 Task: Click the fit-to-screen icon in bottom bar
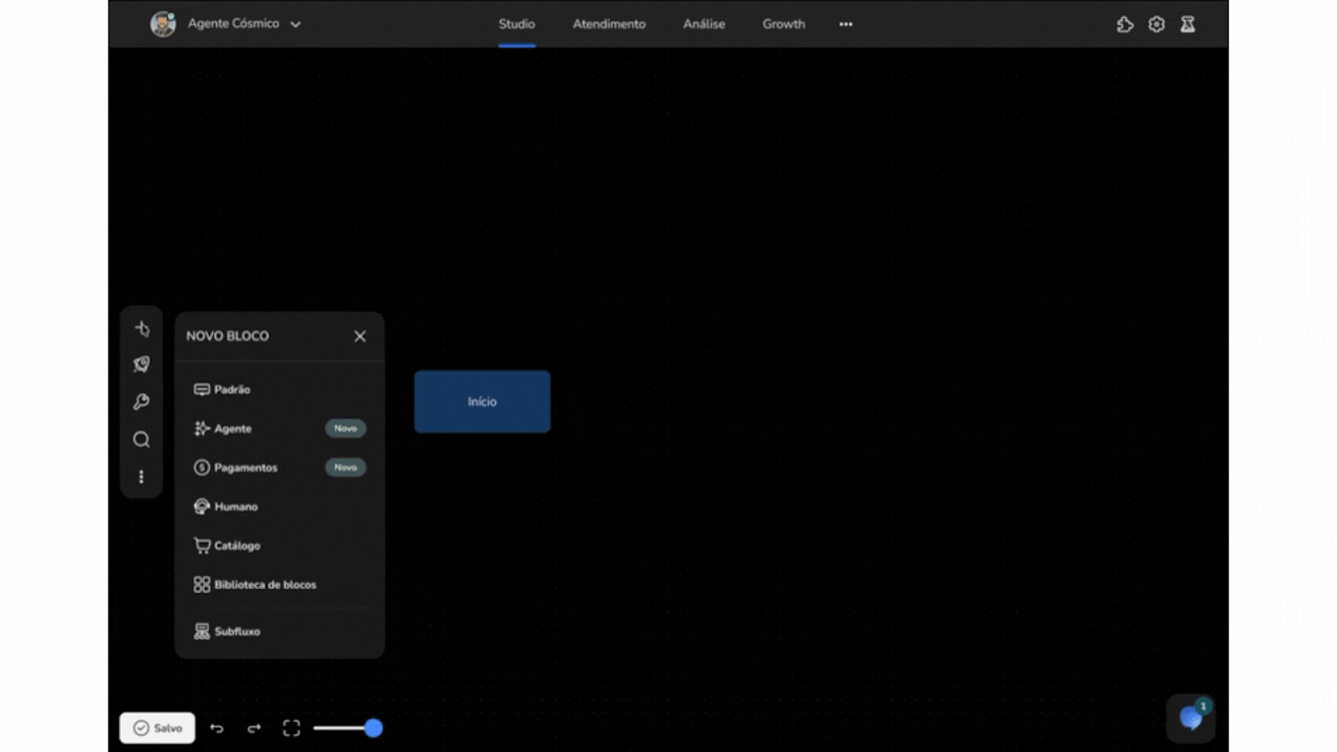[291, 729]
